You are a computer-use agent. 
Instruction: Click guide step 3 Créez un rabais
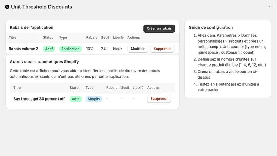[x=227, y=75]
